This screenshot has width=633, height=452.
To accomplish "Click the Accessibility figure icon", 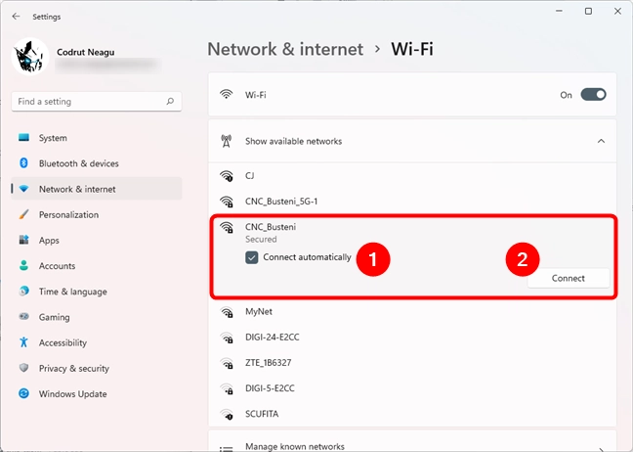I will (x=23, y=342).
